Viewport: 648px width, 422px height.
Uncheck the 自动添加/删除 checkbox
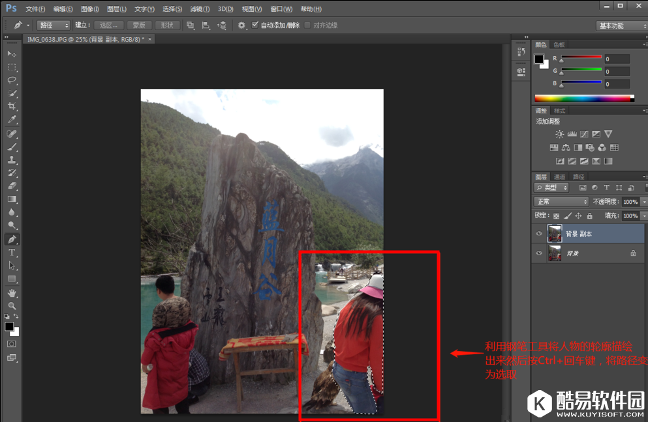point(255,25)
